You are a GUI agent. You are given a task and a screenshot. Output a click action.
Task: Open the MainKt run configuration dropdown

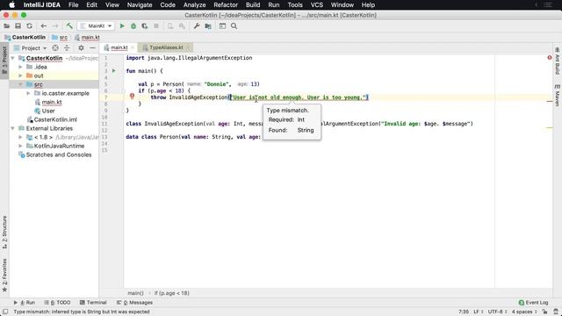[x=96, y=26]
